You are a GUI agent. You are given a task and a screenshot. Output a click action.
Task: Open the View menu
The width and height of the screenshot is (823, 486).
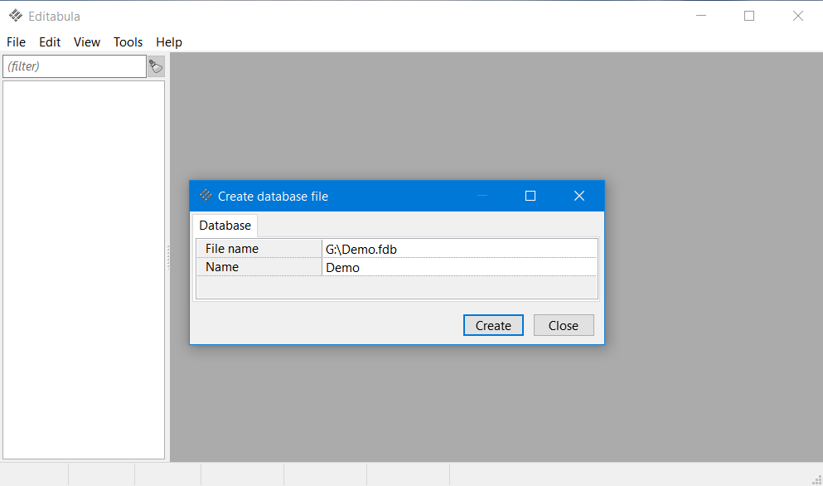click(x=87, y=42)
